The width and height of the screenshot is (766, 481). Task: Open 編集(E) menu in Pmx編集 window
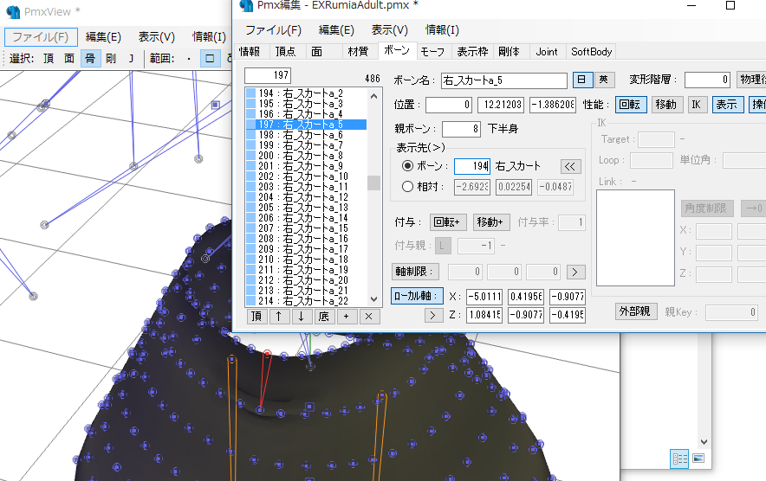click(336, 29)
